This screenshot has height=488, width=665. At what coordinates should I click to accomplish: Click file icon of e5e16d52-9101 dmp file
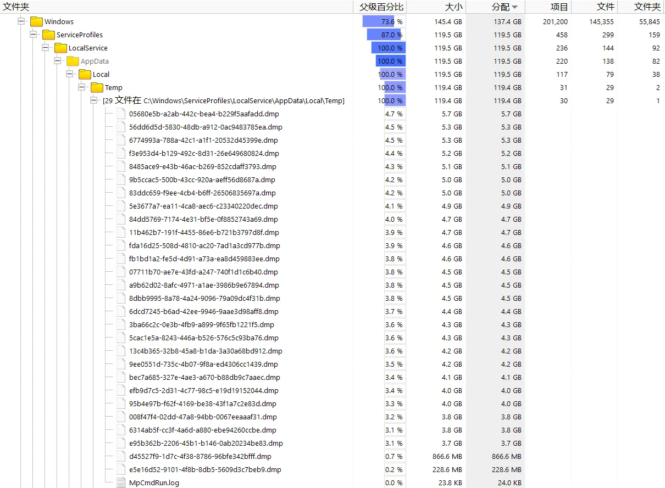(121, 469)
